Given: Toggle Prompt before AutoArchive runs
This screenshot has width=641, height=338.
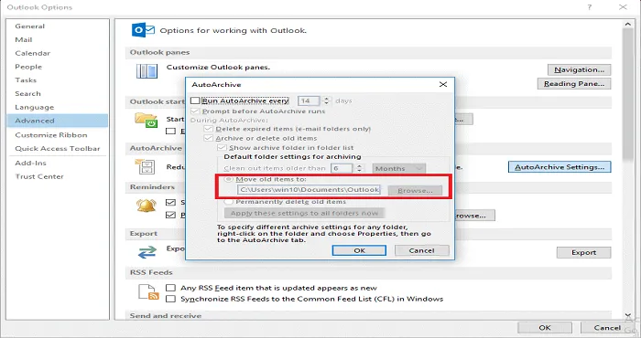Looking at the screenshot, I should pyautogui.click(x=196, y=111).
